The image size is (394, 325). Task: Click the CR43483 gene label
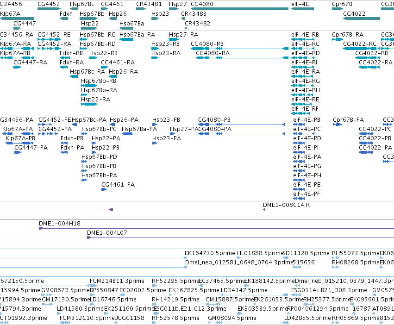(x=194, y=14)
